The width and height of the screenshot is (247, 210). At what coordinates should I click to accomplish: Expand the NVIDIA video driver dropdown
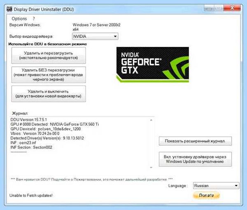click(95, 36)
